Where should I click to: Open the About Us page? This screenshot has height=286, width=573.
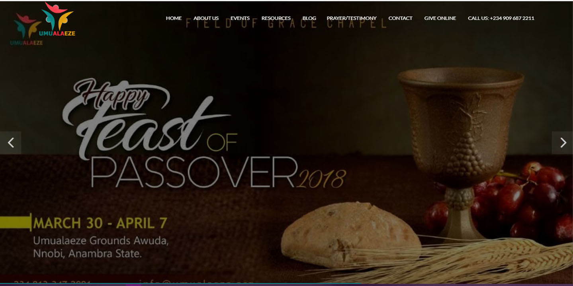pyautogui.click(x=206, y=18)
